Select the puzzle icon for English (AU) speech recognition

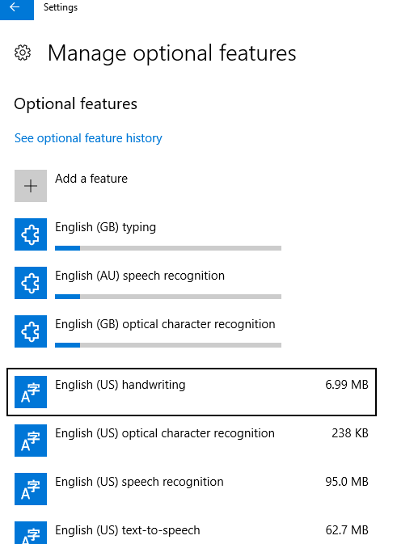coord(31,283)
